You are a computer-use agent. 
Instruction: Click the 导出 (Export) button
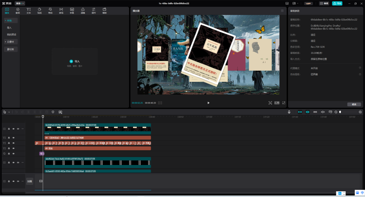pos(337,3)
